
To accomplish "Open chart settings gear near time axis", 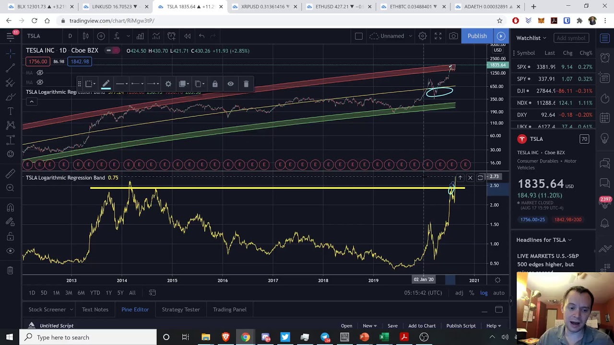I will 497,280.
